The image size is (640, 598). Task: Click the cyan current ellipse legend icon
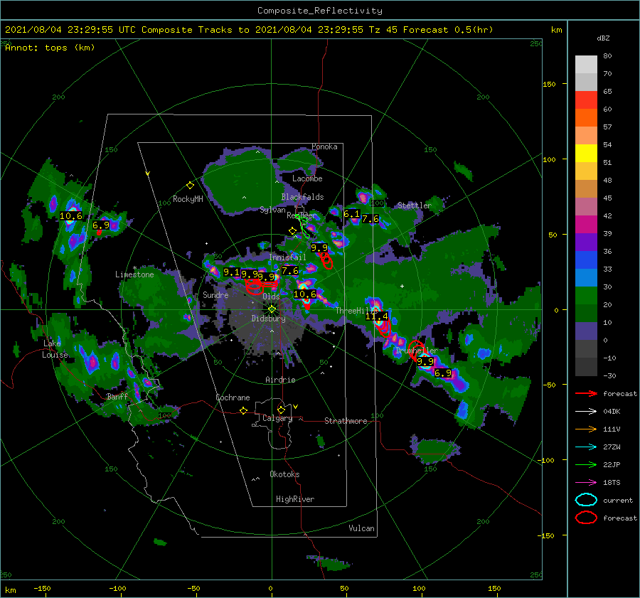[586, 500]
